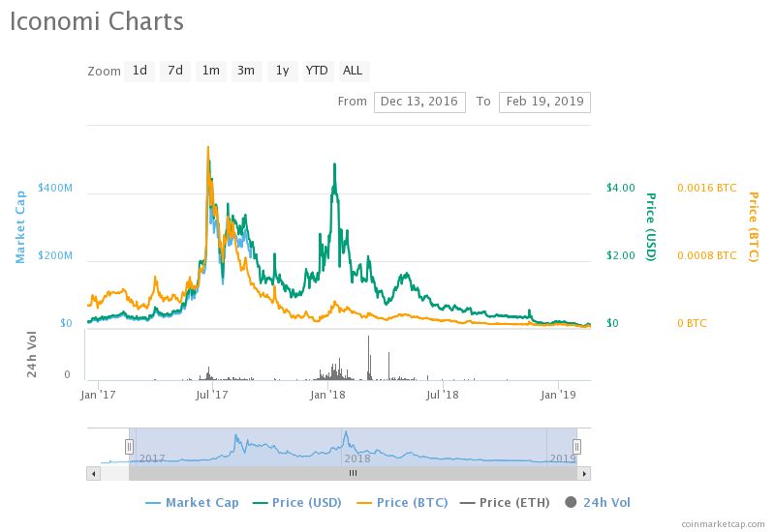
Task: Click the Jan '18 x-axis label
Action: point(327,395)
